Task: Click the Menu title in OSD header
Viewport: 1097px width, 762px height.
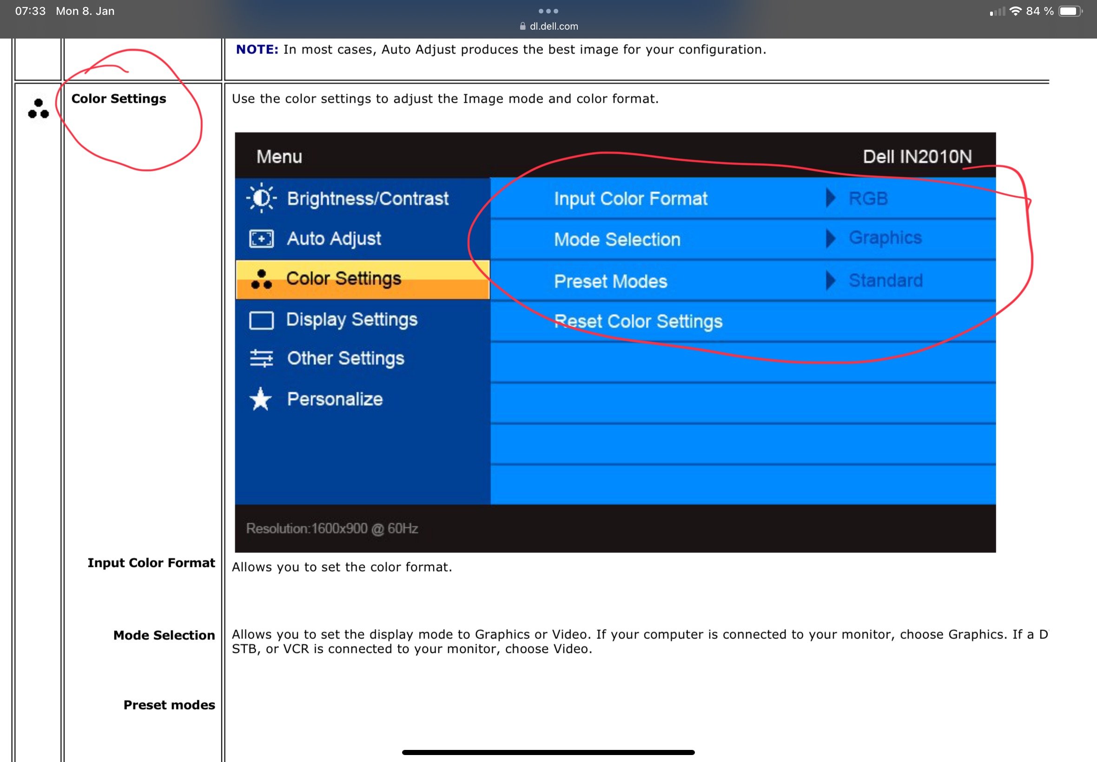Action: [x=279, y=157]
